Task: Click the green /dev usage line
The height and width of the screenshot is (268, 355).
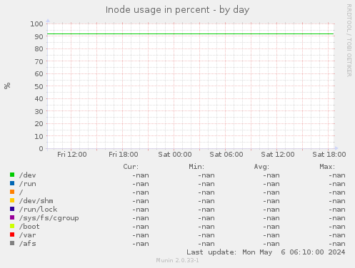Action: tap(191, 34)
